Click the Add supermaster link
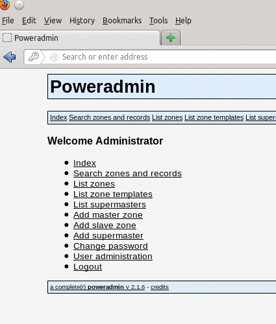The width and height of the screenshot is (276, 324). [x=108, y=235]
